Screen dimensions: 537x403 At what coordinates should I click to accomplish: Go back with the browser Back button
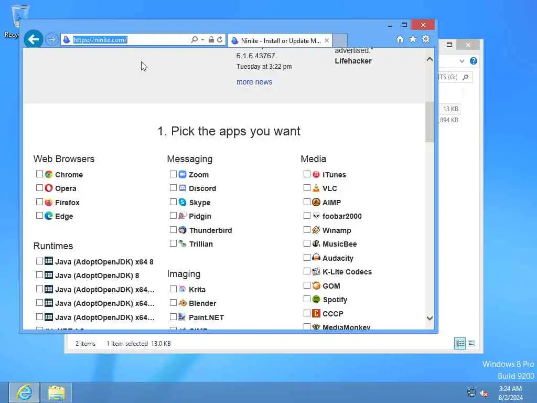click(x=33, y=39)
